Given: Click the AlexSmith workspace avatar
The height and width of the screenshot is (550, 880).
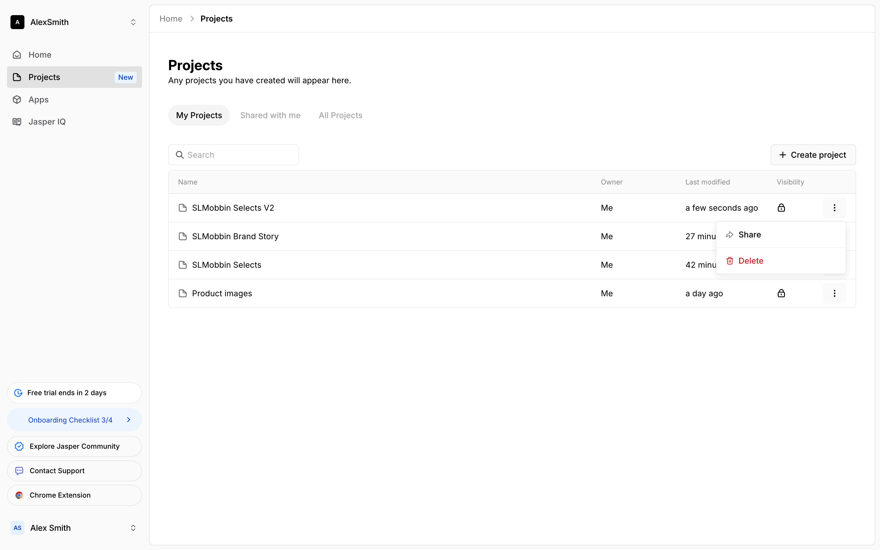Looking at the screenshot, I should coord(17,22).
